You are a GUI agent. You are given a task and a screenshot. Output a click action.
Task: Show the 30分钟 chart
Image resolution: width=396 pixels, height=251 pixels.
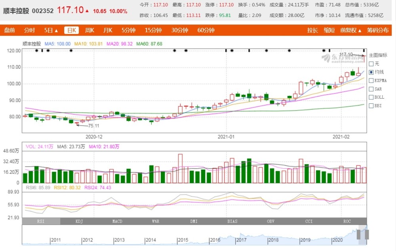click(179, 30)
